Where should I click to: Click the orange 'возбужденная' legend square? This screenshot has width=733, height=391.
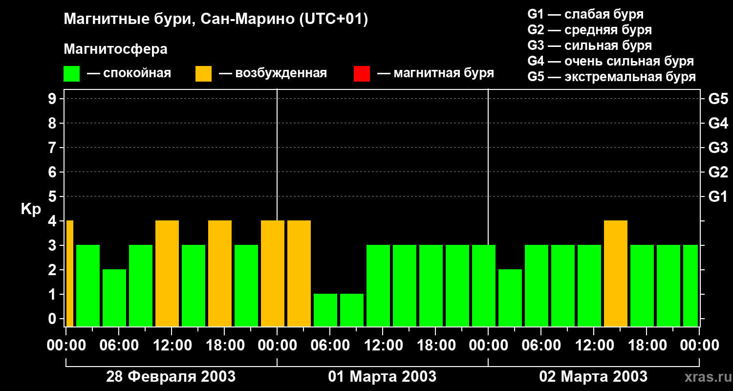click(203, 74)
